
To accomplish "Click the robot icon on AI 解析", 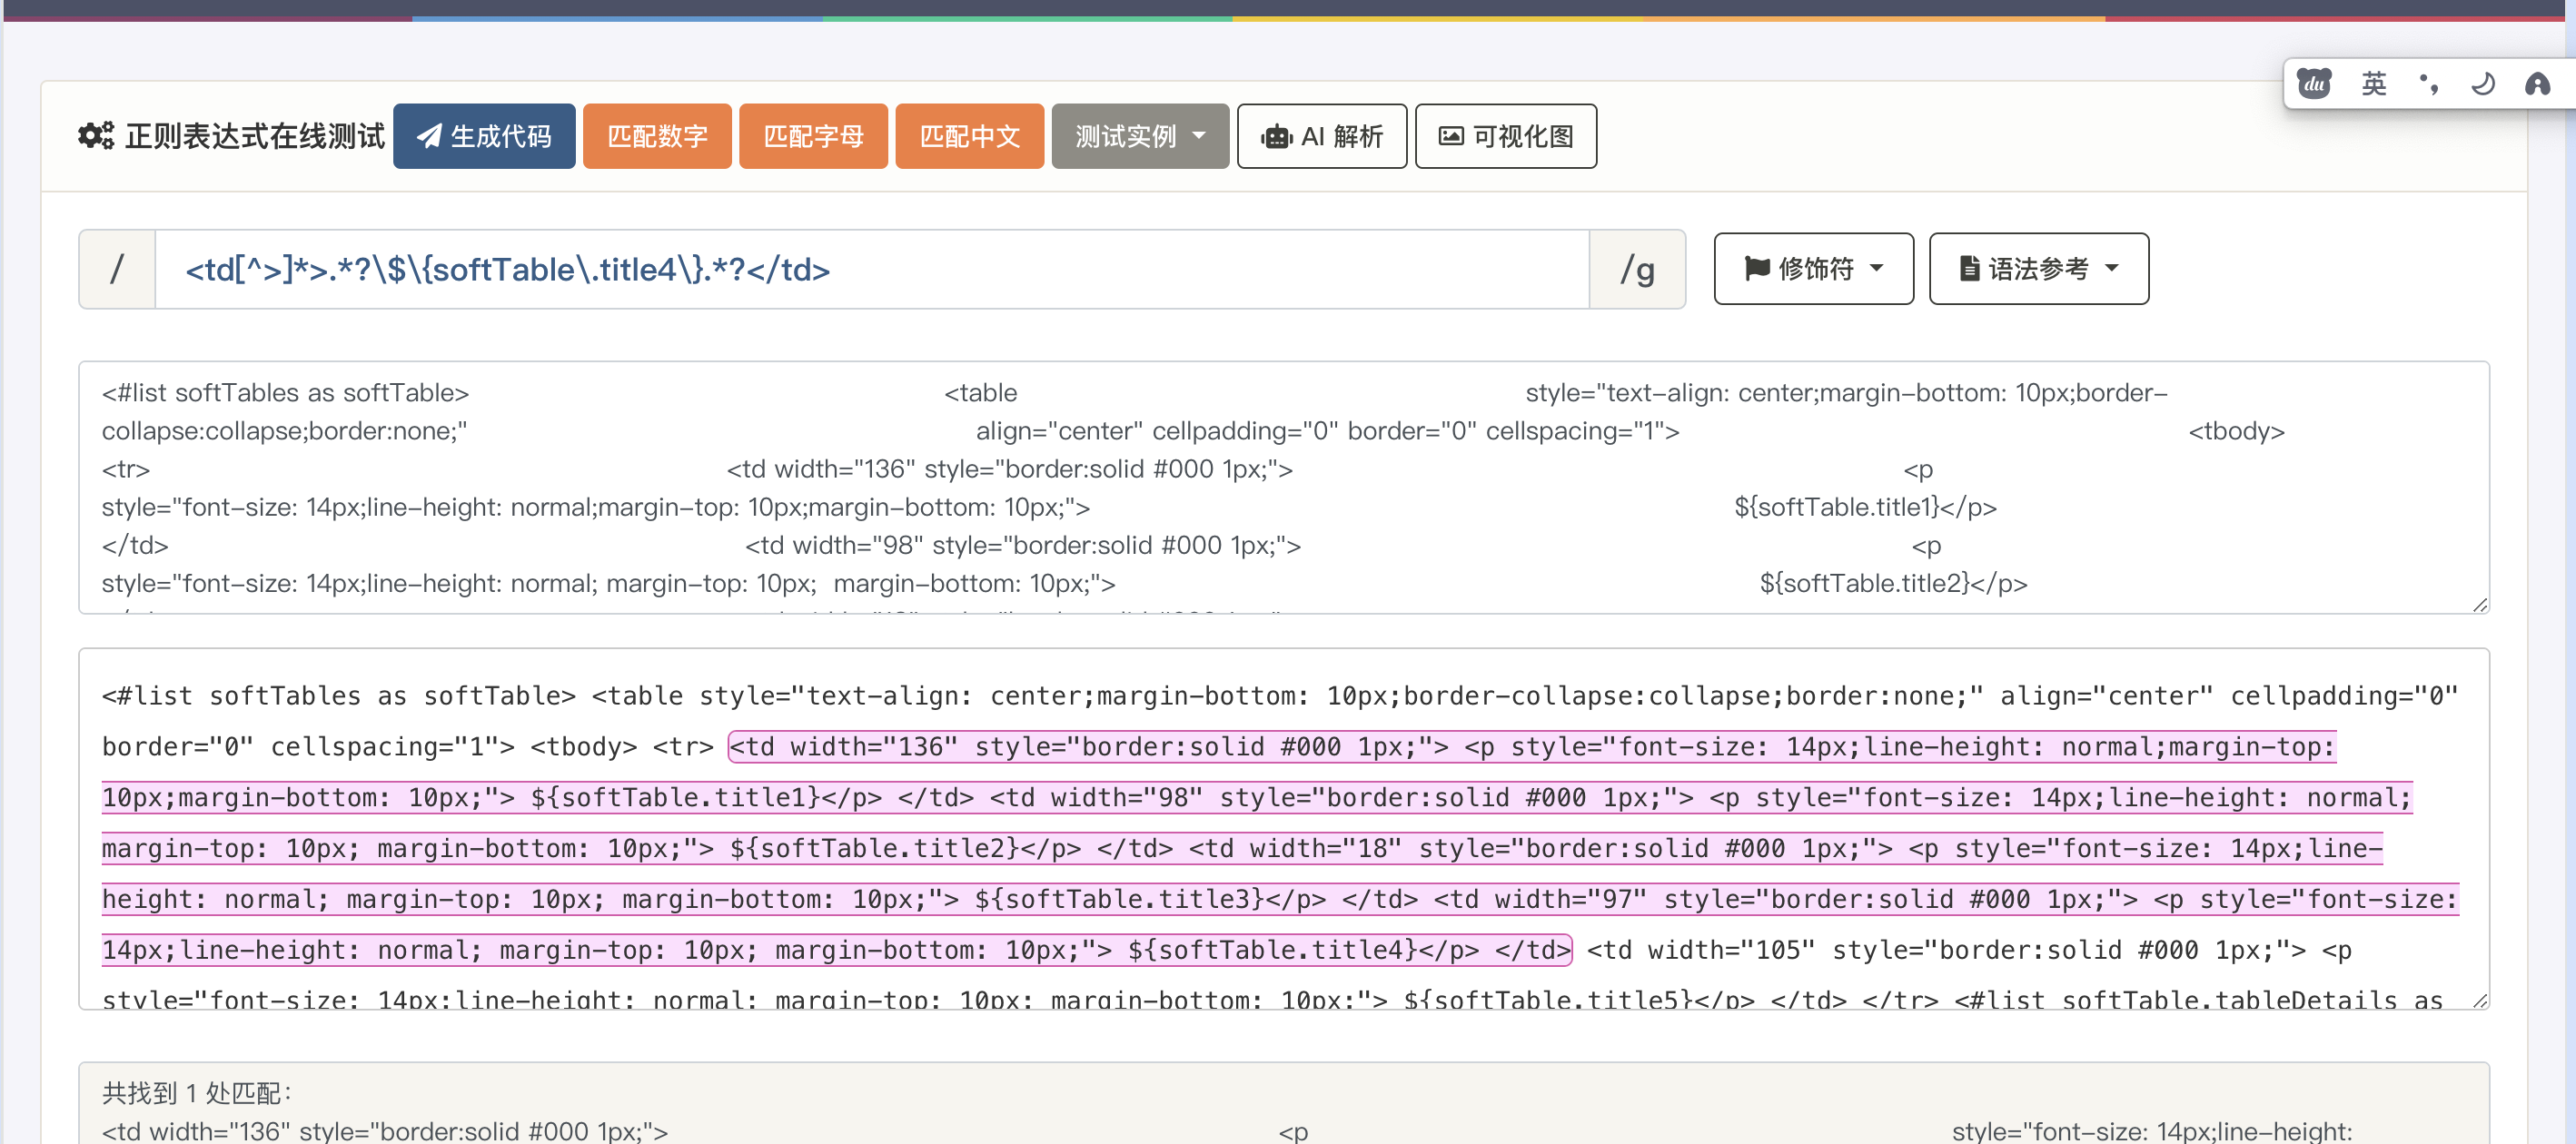I will point(1276,137).
